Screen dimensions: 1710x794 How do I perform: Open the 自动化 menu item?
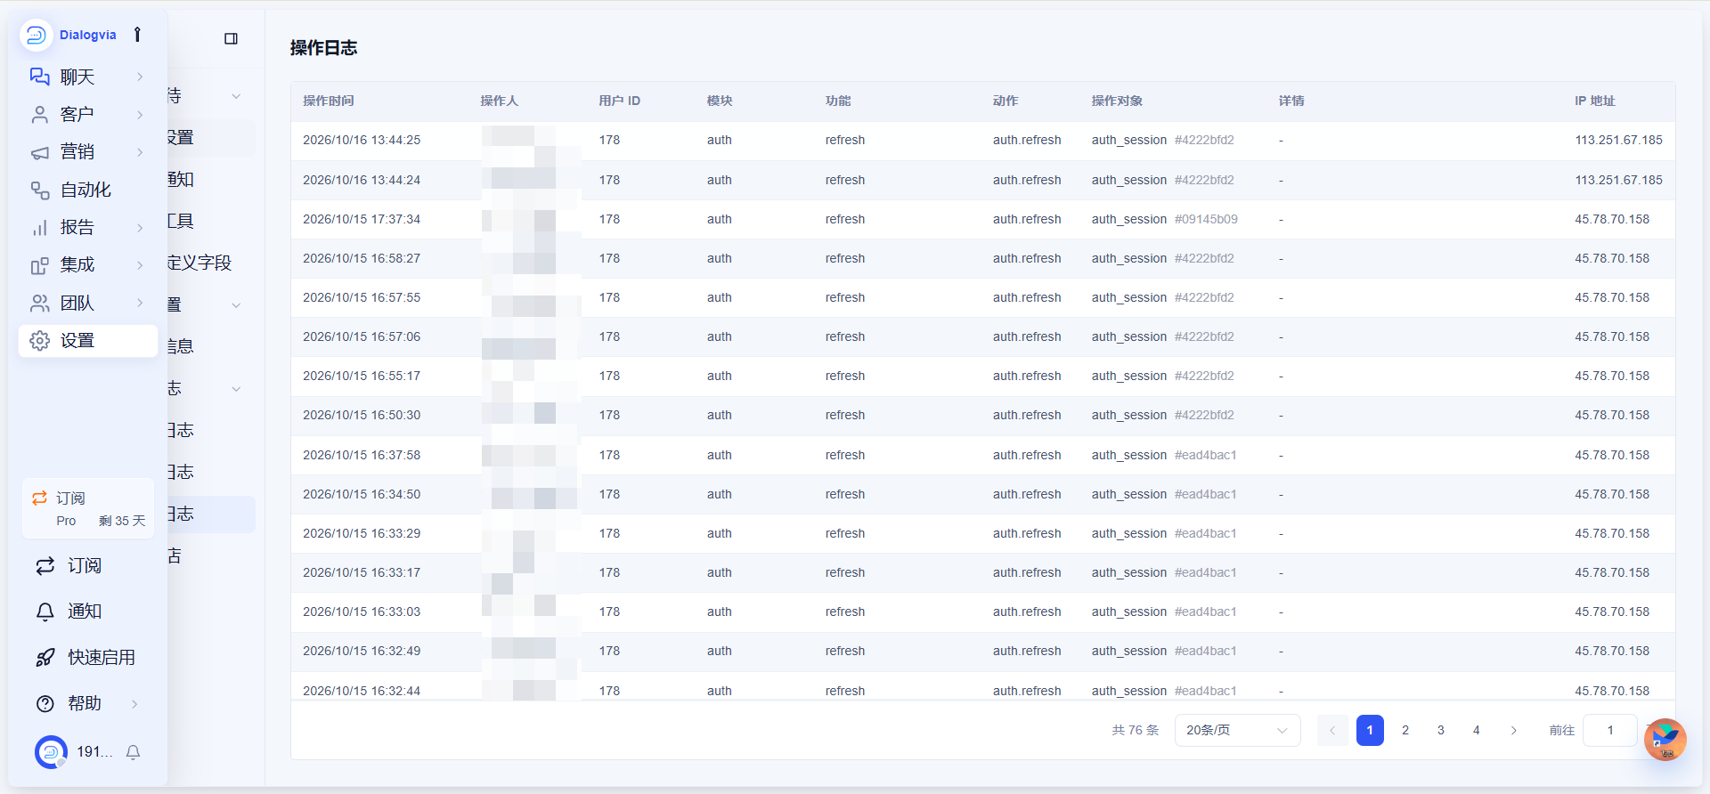coord(88,190)
